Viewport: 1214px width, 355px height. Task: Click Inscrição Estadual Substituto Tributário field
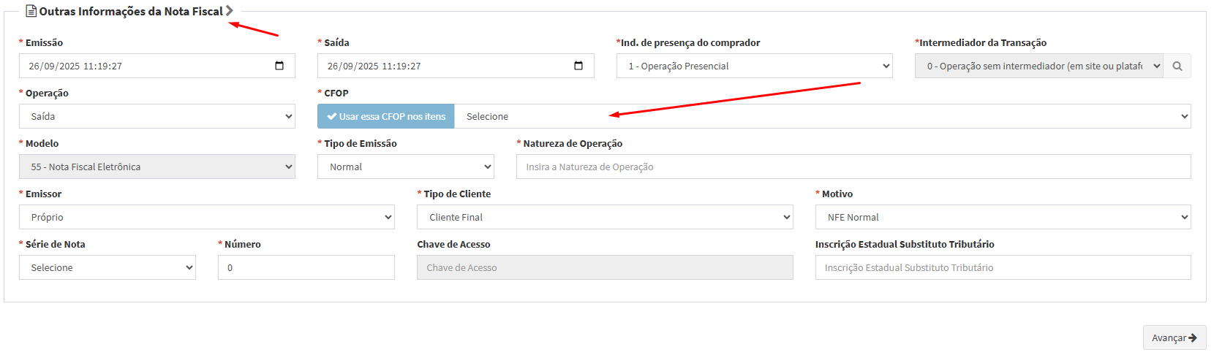[1003, 267]
